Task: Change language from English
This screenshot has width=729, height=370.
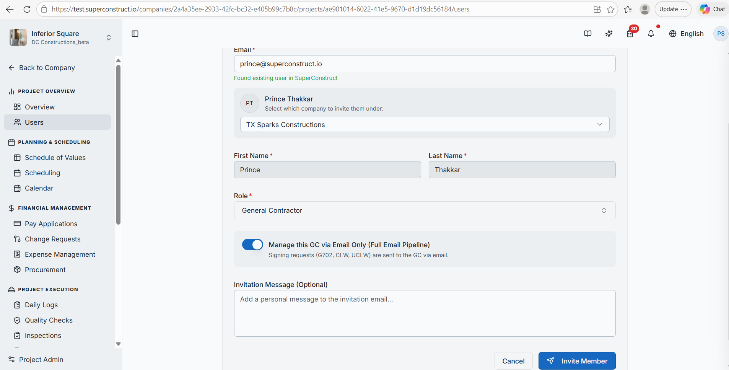Action: [x=686, y=34]
